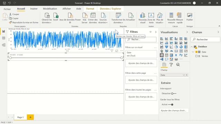221x124 pixels.
Task: Open the Obtenir les données dropdown
Action: (x=47, y=18)
